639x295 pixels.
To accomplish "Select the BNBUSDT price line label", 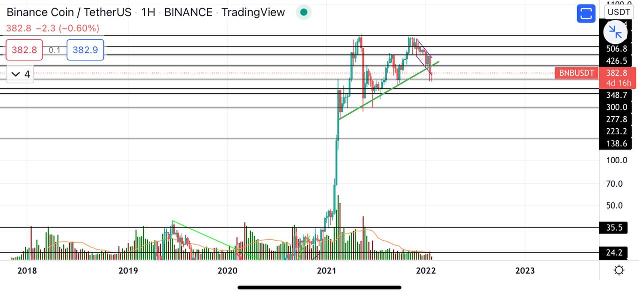I will coord(577,73).
